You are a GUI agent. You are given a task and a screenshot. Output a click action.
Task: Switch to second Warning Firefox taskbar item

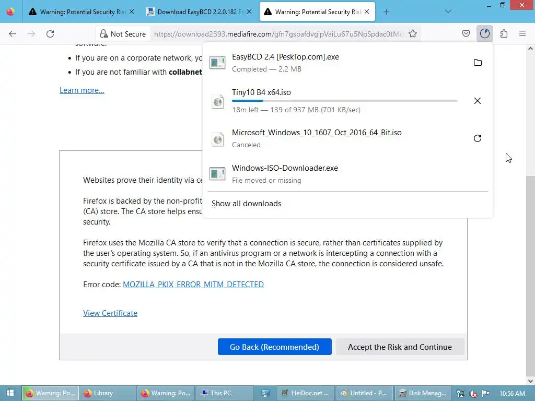pyautogui.click(x=166, y=393)
